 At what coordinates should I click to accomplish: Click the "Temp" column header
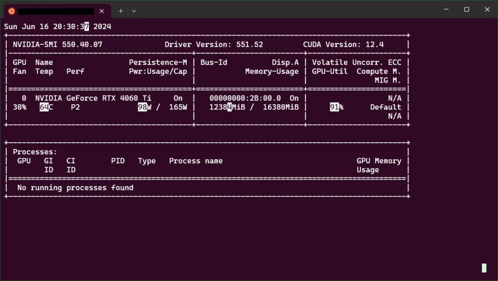[x=44, y=72]
